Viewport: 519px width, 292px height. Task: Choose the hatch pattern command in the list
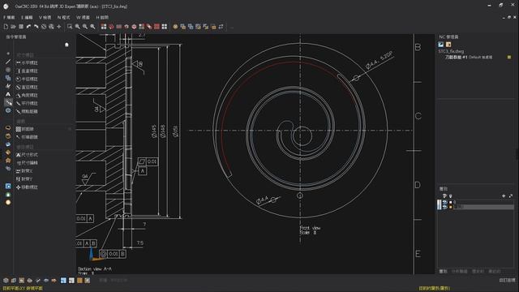(x=25, y=129)
